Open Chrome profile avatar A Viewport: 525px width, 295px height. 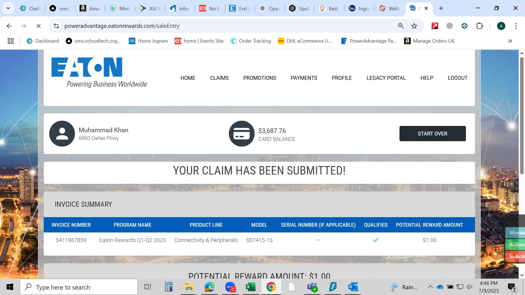click(501, 26)
